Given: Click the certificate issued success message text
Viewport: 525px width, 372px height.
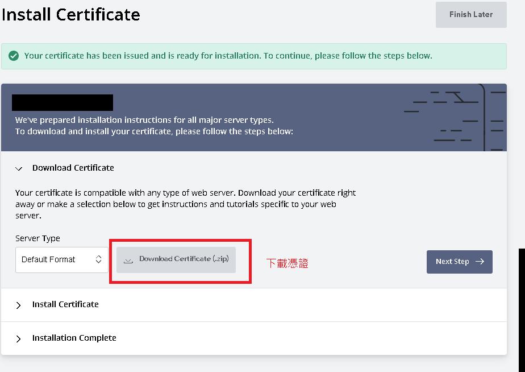Looking at the screenshot, I should (x=228, y=56).
